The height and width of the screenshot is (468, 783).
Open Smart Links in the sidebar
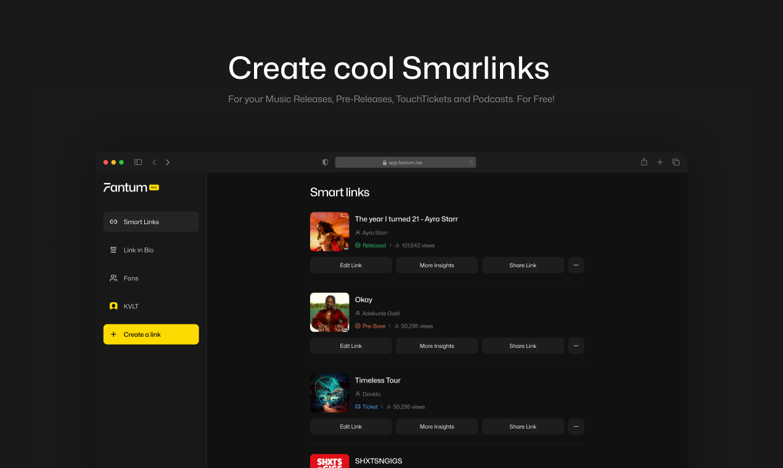[151, 222]
